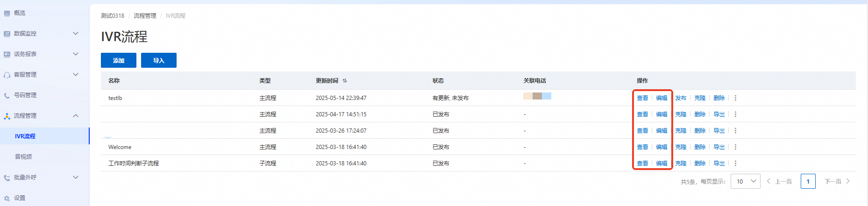Click 导出 in the 2025-04-17 row

[719, 114]
